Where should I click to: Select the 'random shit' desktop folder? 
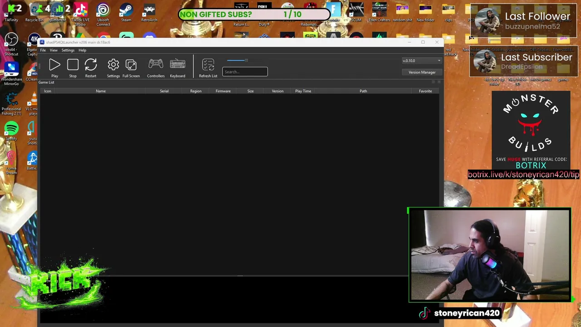[402, 13]
